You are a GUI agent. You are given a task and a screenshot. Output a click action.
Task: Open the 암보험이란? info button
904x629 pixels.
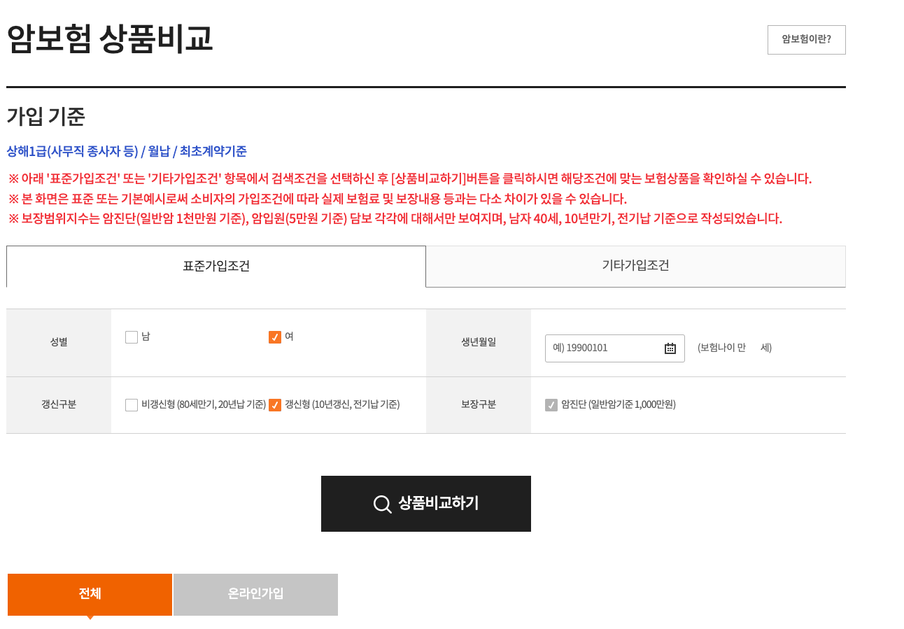click(x=807, y=40)
